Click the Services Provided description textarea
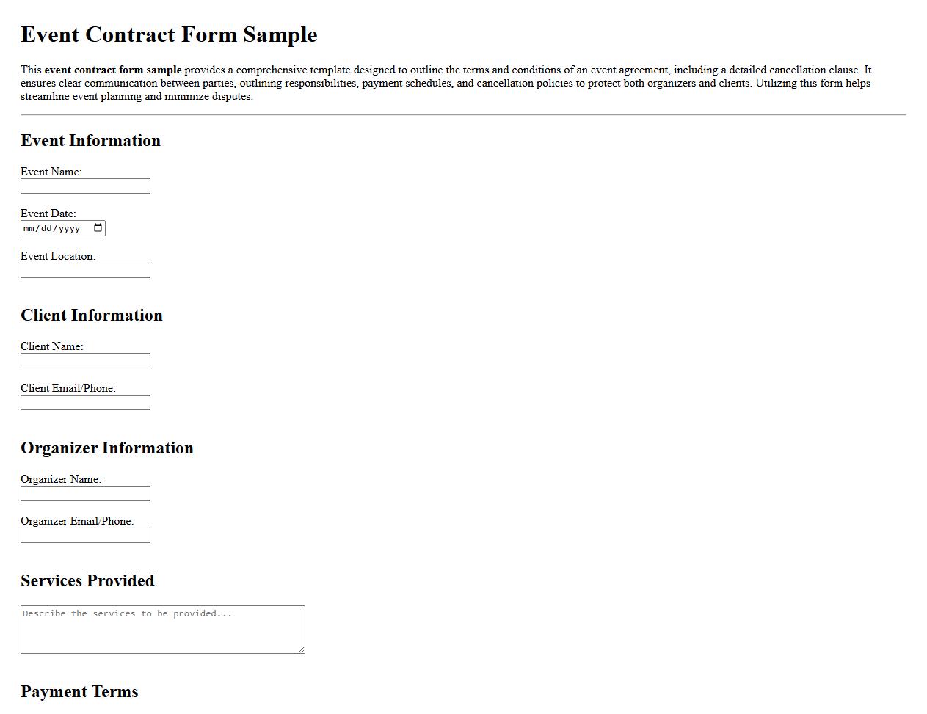The width and height of the screenshot is (927, 714). 161,627
